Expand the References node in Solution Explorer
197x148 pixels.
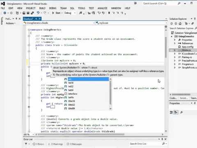175,43
